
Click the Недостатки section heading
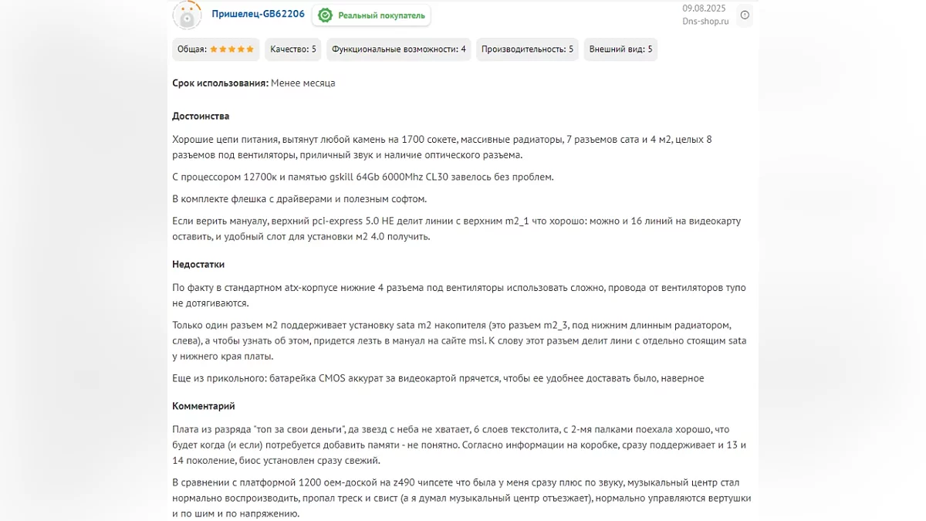(198, 265)
